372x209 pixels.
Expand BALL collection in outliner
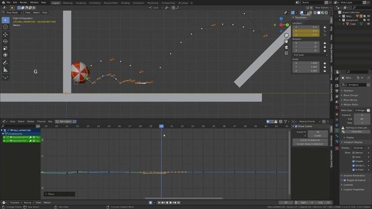(x=340, y=16)
